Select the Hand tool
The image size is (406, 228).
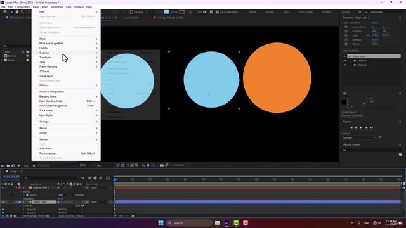coord(17,12)
